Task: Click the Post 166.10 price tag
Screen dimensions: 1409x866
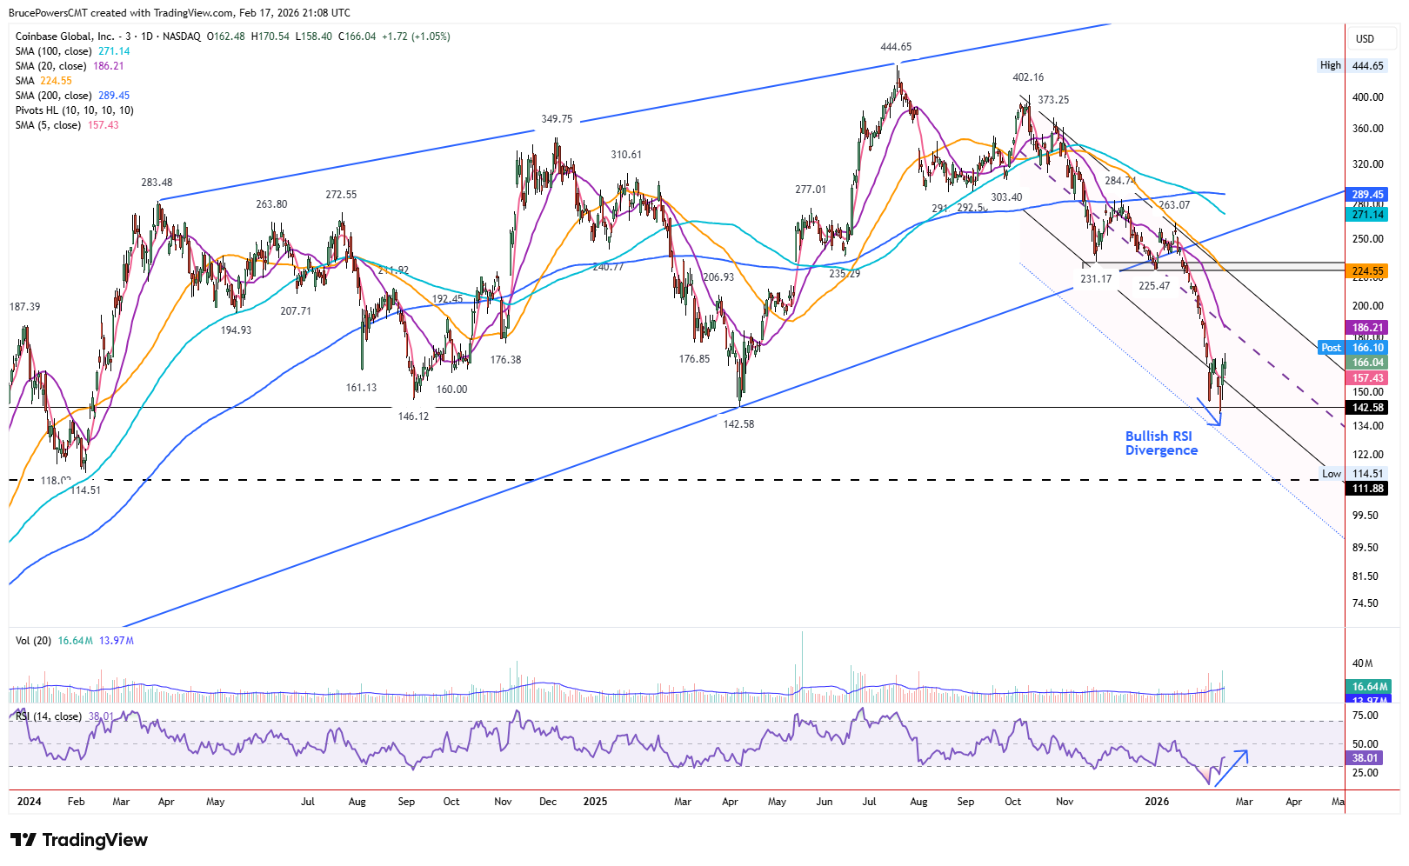Action: tap(1353, 348)
